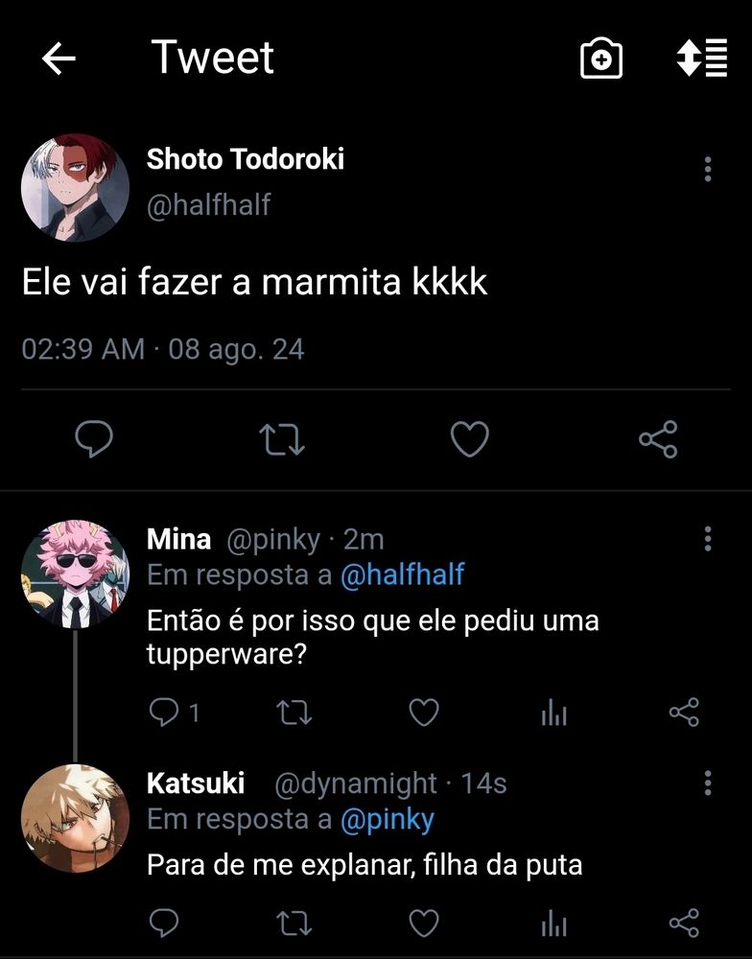Open the @pinky mention link
Viewport: 752px width, 959px height.
pyautogui.click(x=387, y=820)
